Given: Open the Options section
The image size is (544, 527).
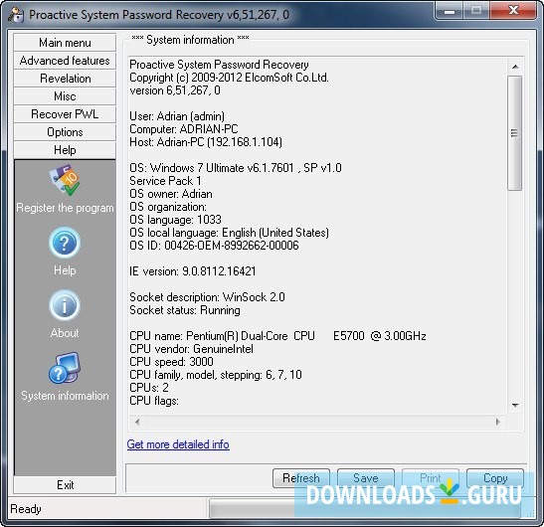Looking at the screenshot, I should click(x=65, y=132).
